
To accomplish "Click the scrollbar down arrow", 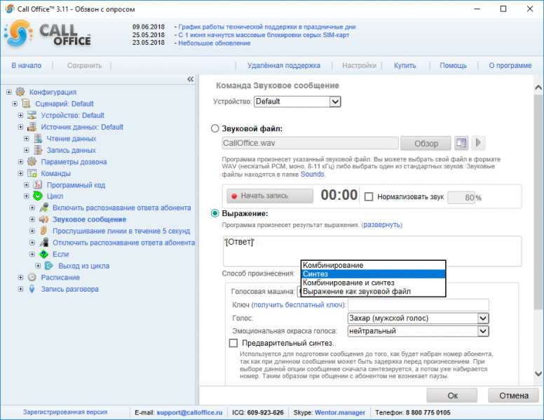I will pos(538,374).
